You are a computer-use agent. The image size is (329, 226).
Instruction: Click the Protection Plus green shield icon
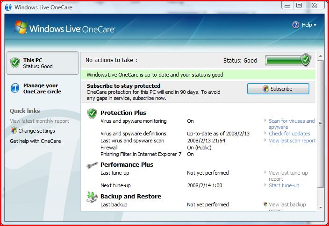[92, 113]
